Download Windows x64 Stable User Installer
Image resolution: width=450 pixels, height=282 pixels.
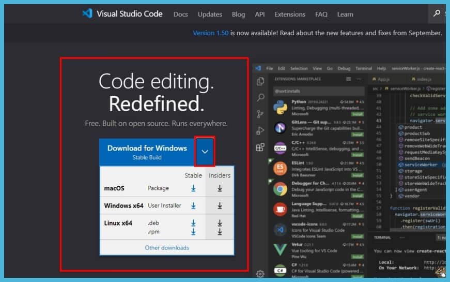pyautogui.click(x=193, y=205)
